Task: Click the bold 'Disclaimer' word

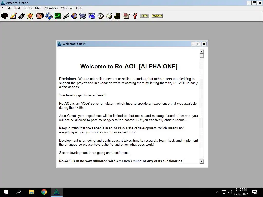Action: click(x=68, y=79)
